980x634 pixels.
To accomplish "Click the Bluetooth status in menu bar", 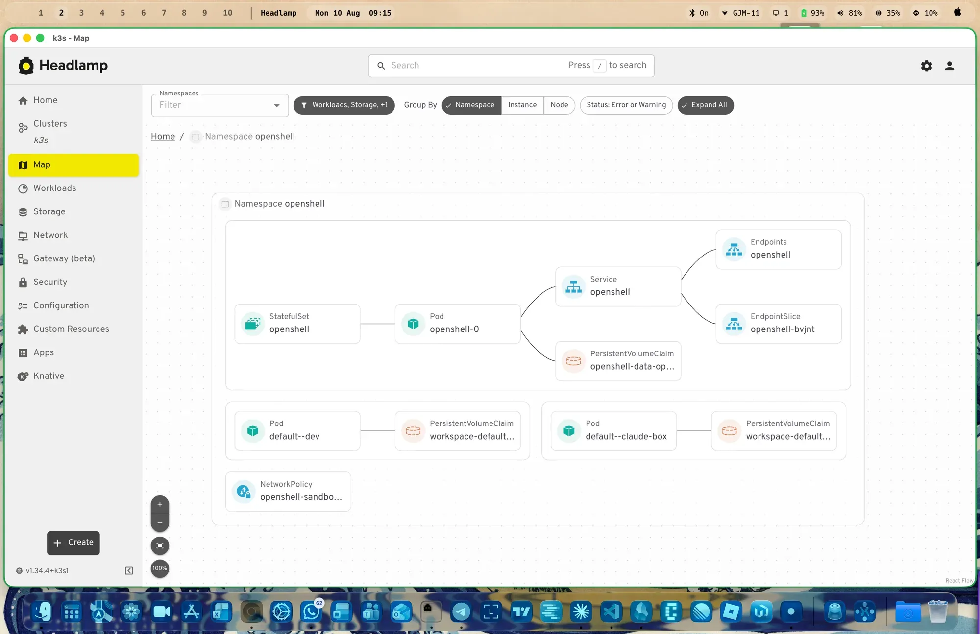I will (x=698, y=13).
